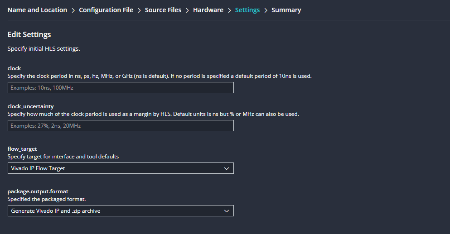Click the bold clock_uncertainty label
This screenshot has width=450, height=234.
(x=31, y=106)
